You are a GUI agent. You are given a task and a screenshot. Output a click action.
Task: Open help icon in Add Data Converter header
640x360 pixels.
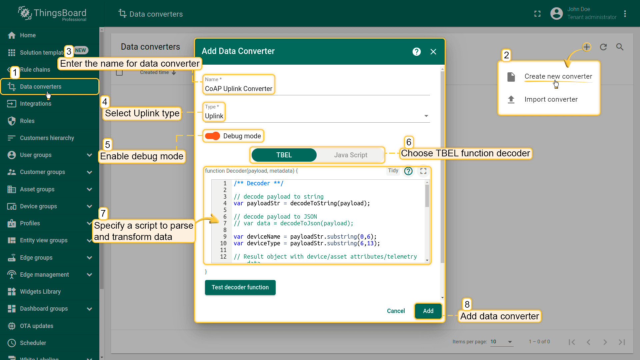416,52
